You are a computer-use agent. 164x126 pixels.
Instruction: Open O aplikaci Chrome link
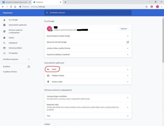10,72
